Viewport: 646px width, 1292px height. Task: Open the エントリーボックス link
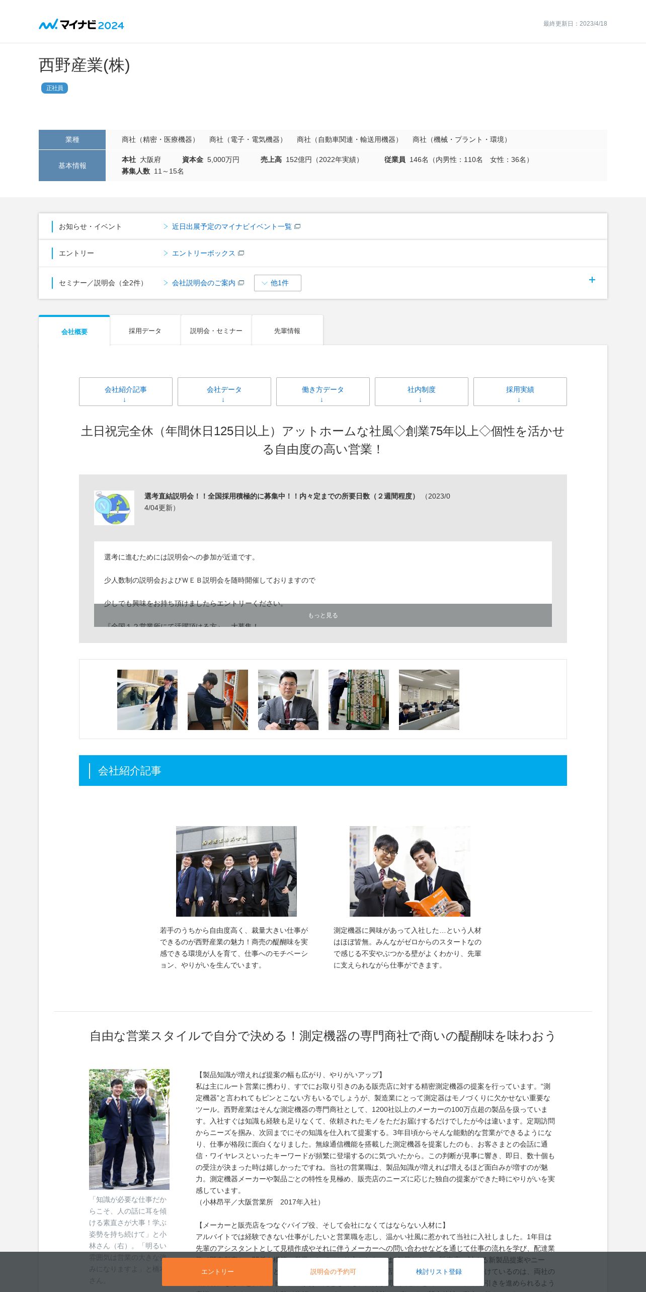click(203, 253)
